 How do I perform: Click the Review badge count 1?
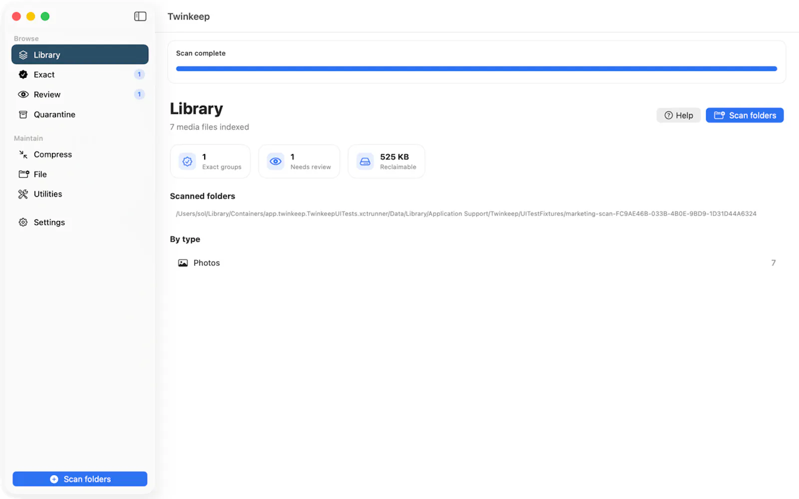point(139,94)
